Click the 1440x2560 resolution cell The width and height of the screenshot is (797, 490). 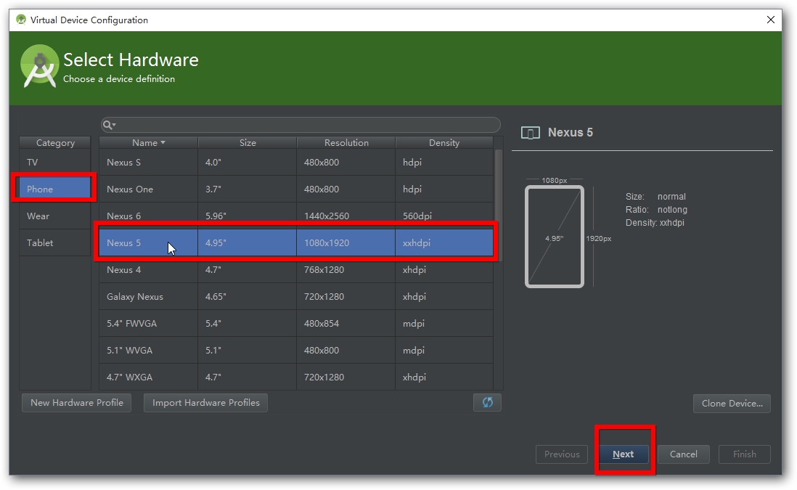346,216
